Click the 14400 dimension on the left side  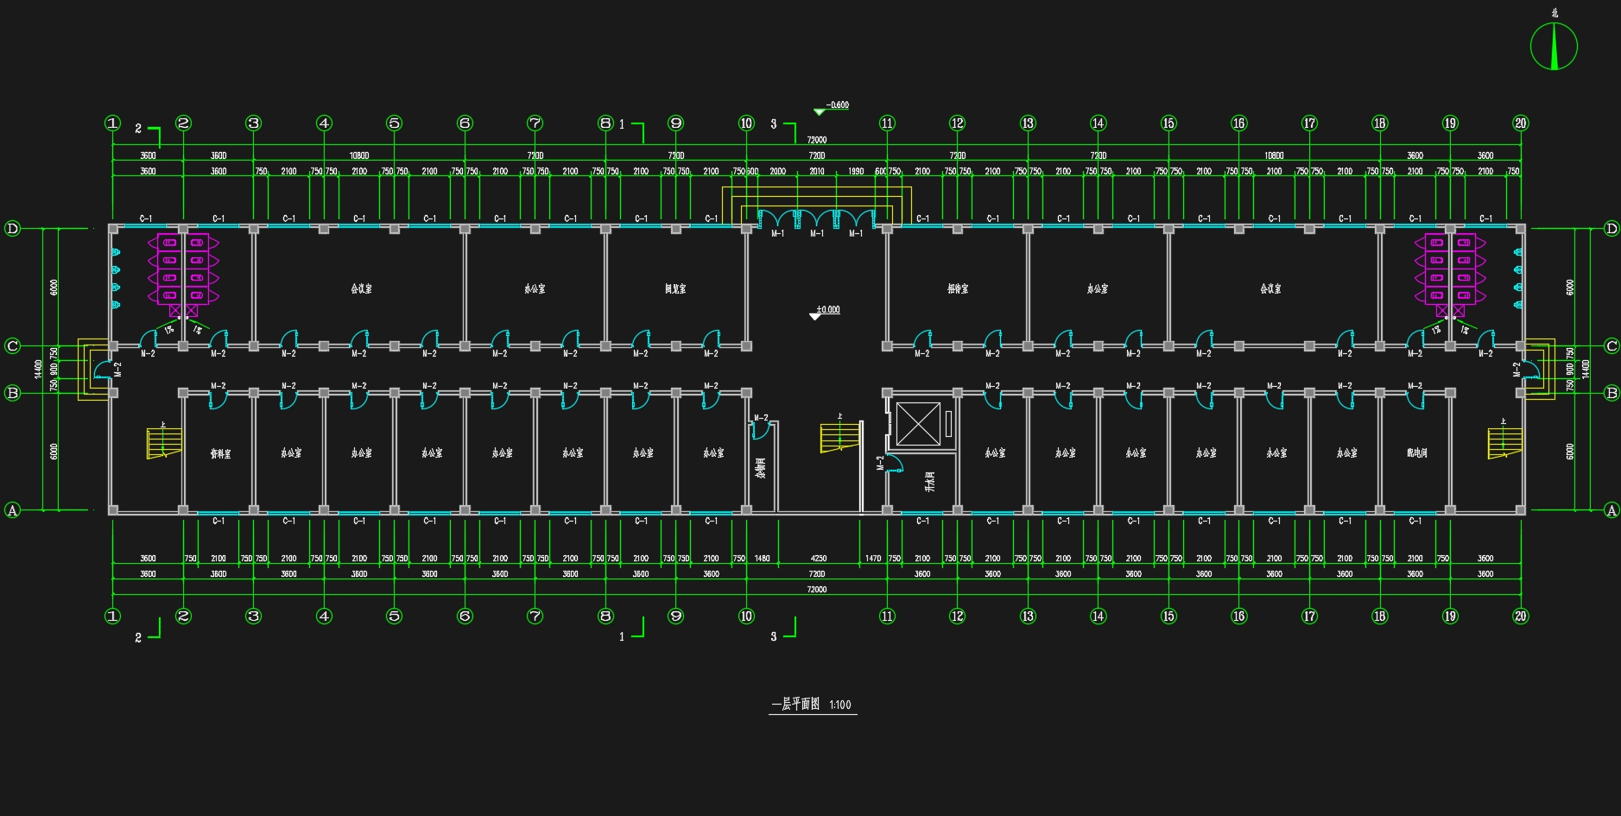(38, 369)
